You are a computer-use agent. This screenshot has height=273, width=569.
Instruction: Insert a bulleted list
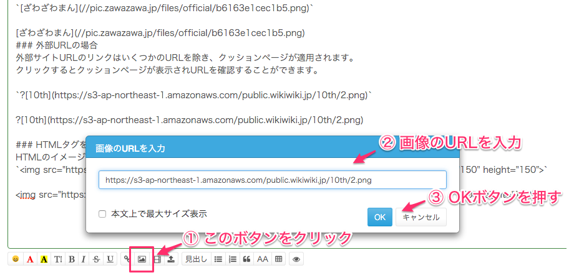click(x=218, y=259)
